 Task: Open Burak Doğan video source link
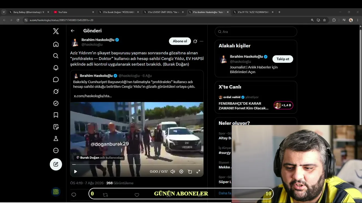[100, 158]
